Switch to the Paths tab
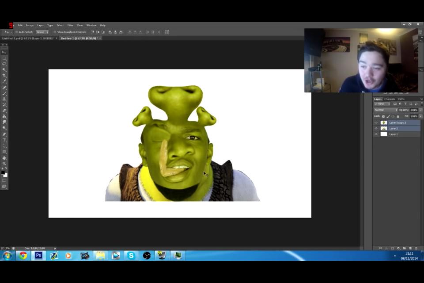The image size is (424, 283). 401,99
